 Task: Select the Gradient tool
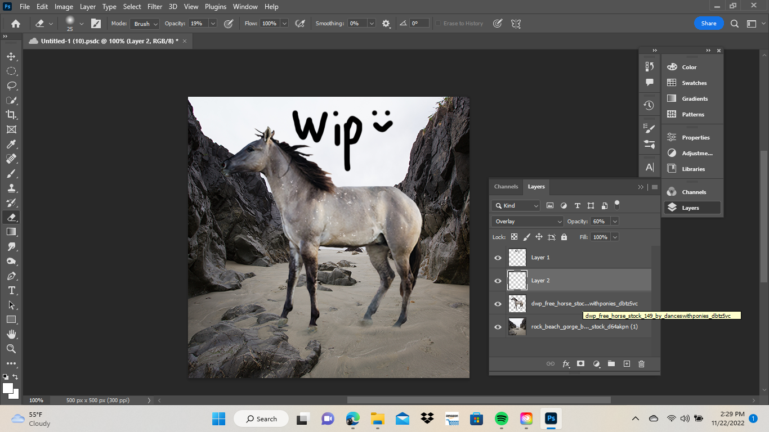pyautogui.click(x=11, y=232)
